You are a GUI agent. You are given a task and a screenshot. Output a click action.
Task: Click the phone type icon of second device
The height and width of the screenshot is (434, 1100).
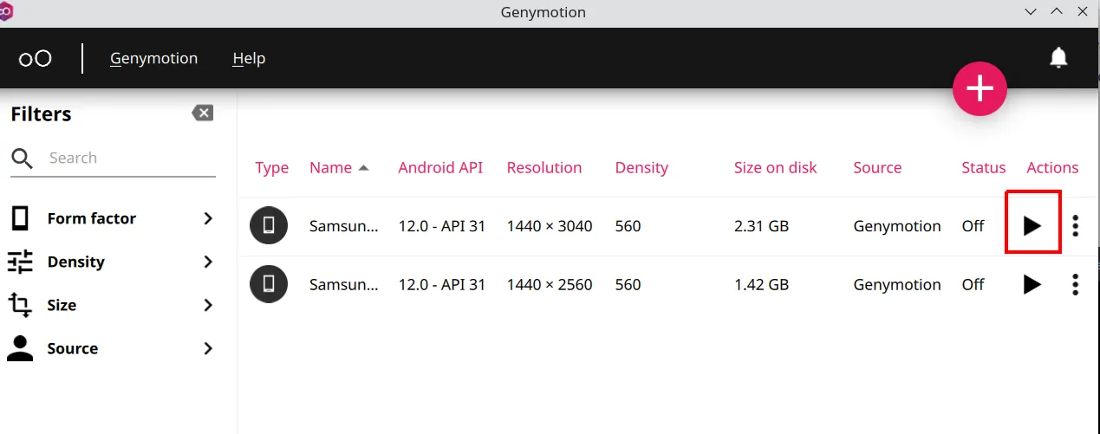269,284
